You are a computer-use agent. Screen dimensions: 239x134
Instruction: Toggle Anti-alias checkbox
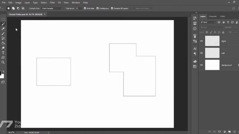[x=85, y=8]
